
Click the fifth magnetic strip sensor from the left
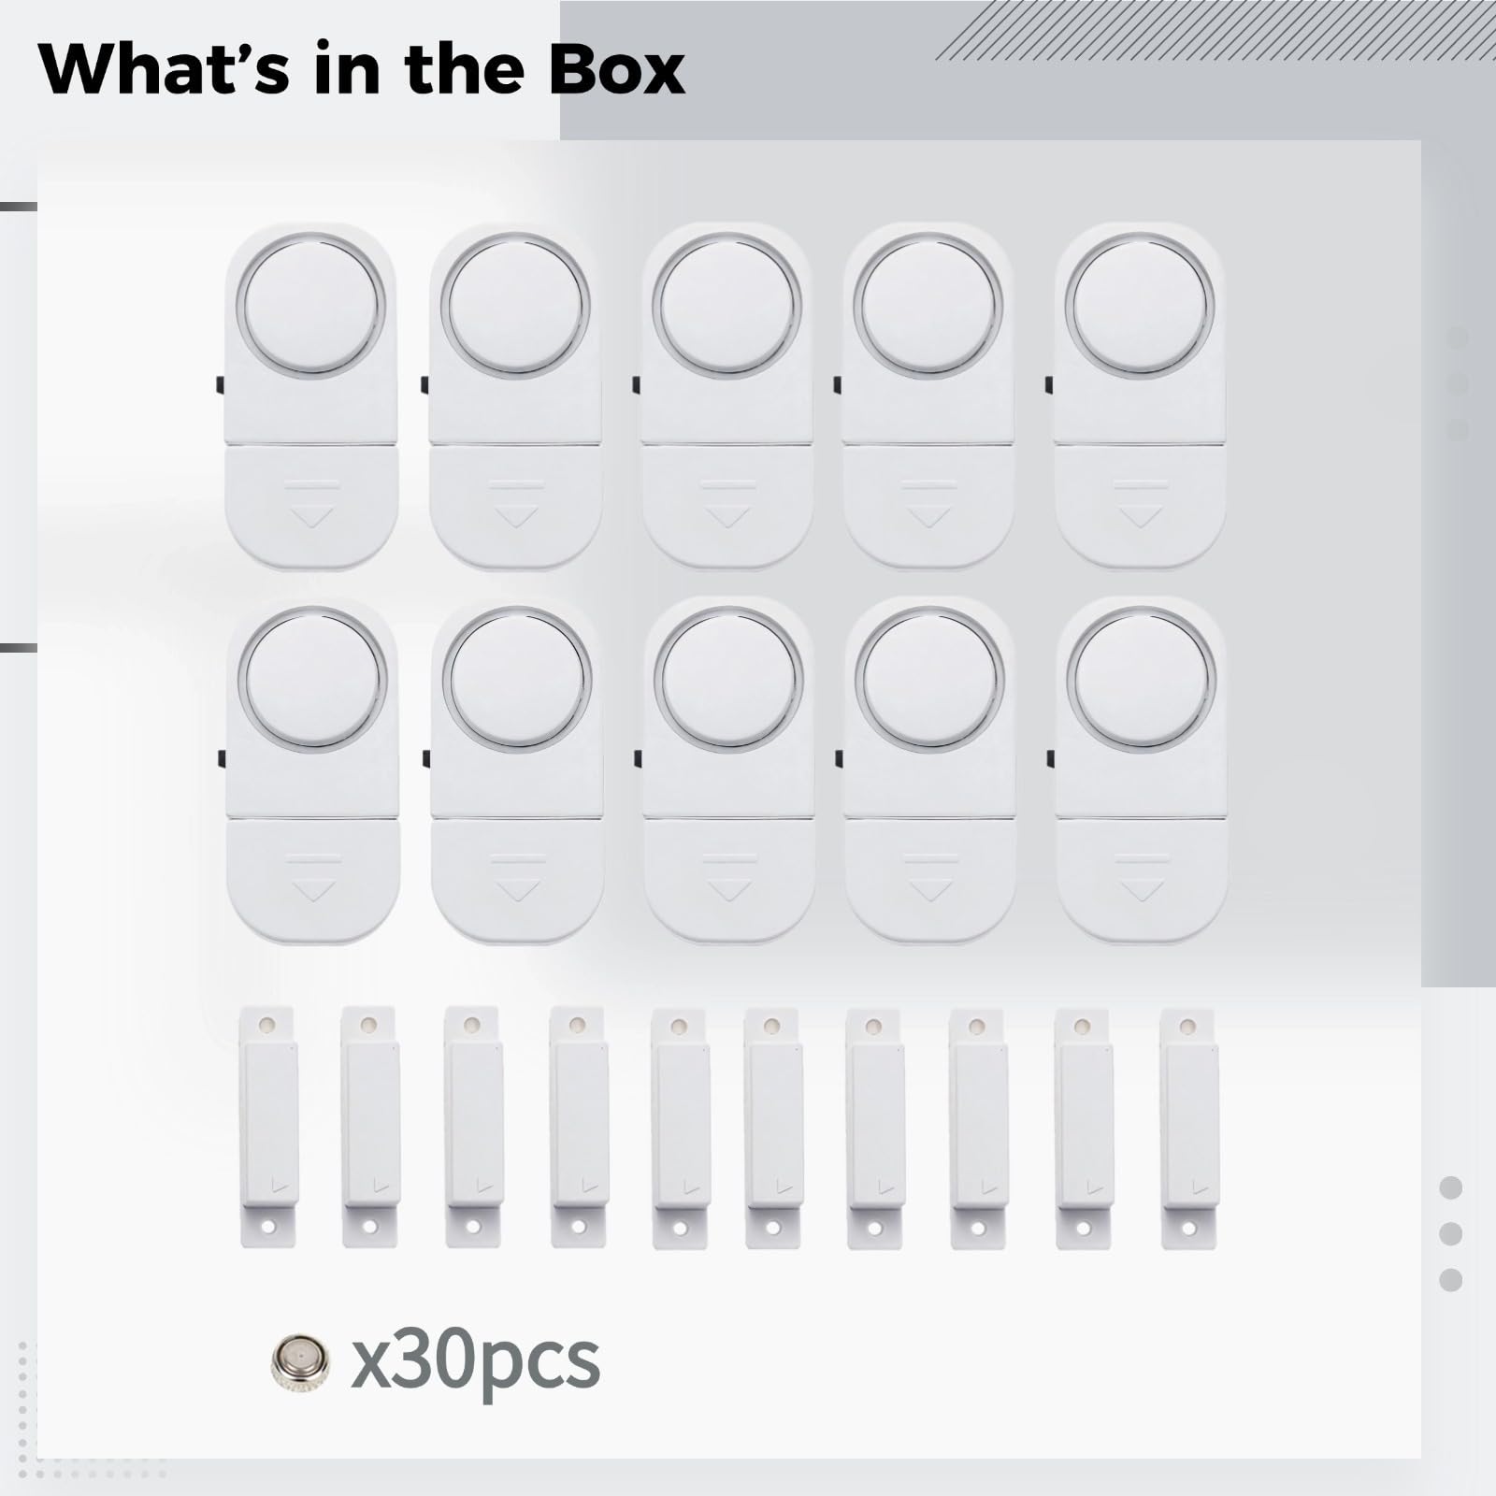point(680,1127)
